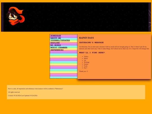Screen dimensions: 152x114
Task: Click the Art list item
Action: coord(85,60)
